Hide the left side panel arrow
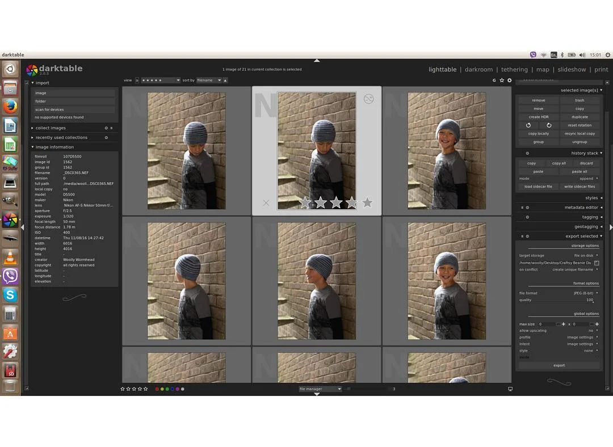Viewport: 613px width, 447px height. click(23, 227)
